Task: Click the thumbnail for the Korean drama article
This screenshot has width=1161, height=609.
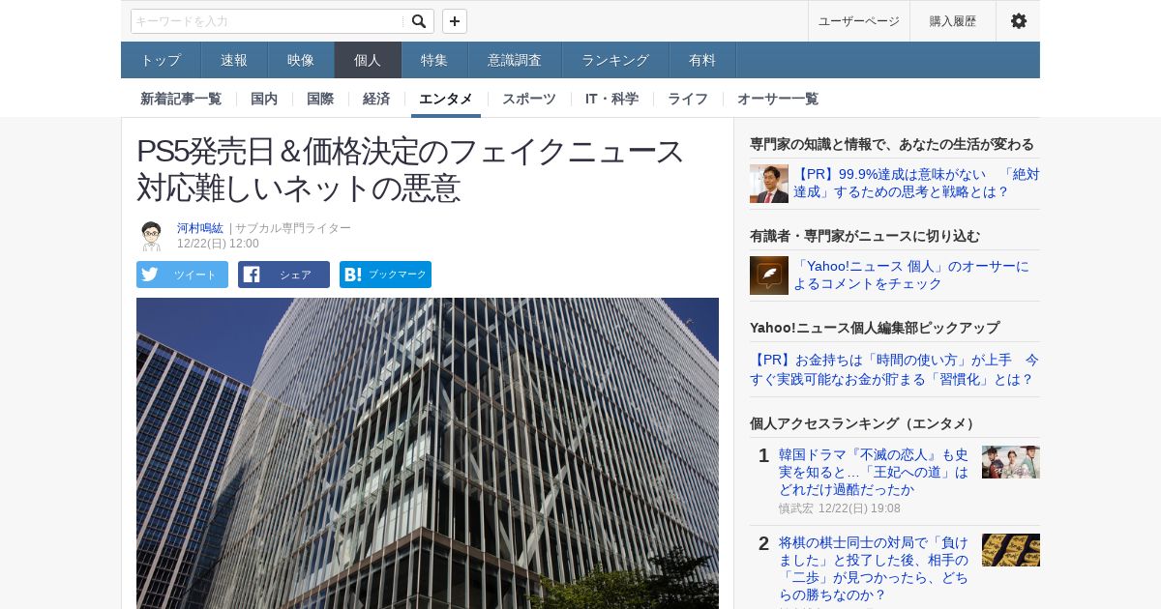Action: [1011, 462]
